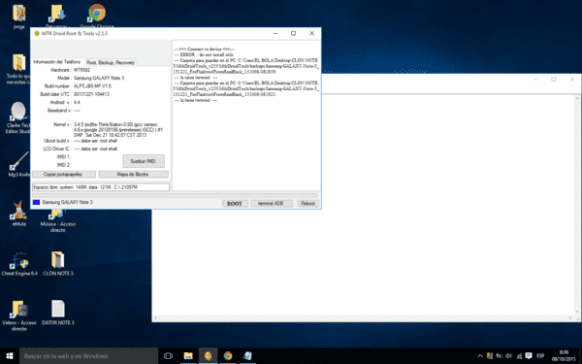Click the battery/power tray icon
This screenshot has width=582, height=364.
500,356
